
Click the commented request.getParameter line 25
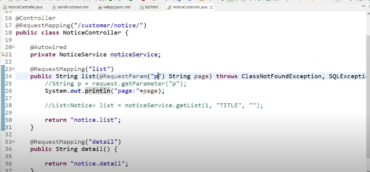pyautogui.click(x=116, y=84)
